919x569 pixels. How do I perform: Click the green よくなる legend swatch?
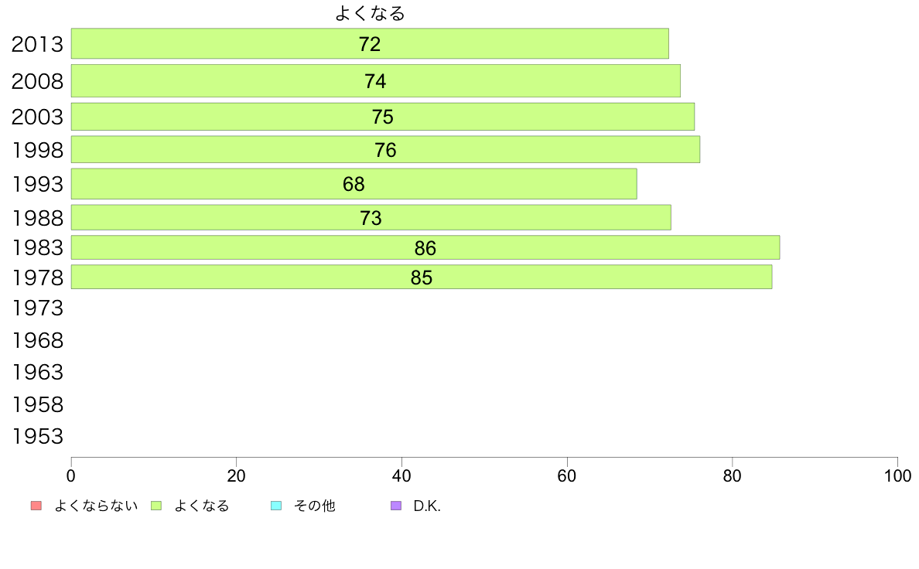156,506
